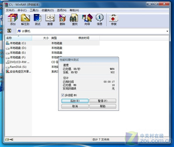The image size is (174, 147).
Task: Click the 取消 button in the dialog
Action: (x=75, y=106)
